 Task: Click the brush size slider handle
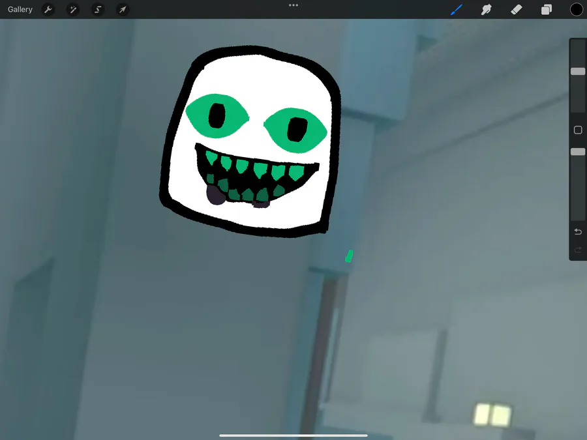(578, 72)
